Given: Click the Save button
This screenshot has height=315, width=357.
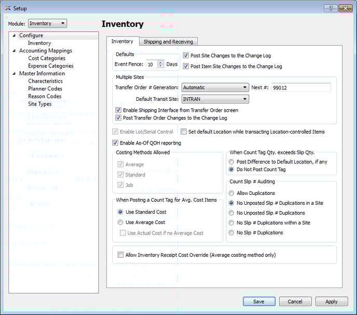Looking at the screenshot, I should coord(258,301).
